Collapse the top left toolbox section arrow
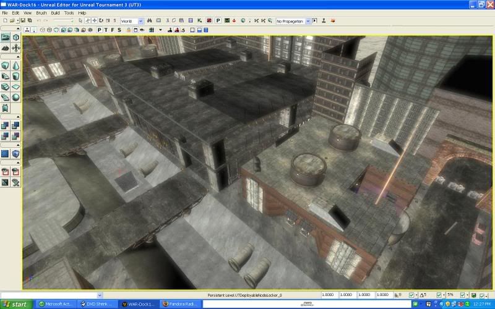 (x=18, y=28)
